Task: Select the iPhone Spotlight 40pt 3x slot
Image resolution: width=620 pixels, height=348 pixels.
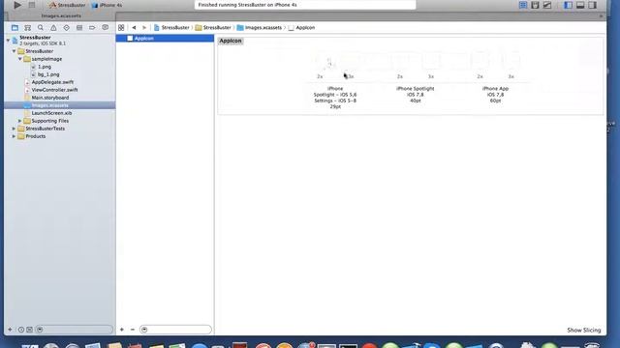Action: (x=431, y=62)
